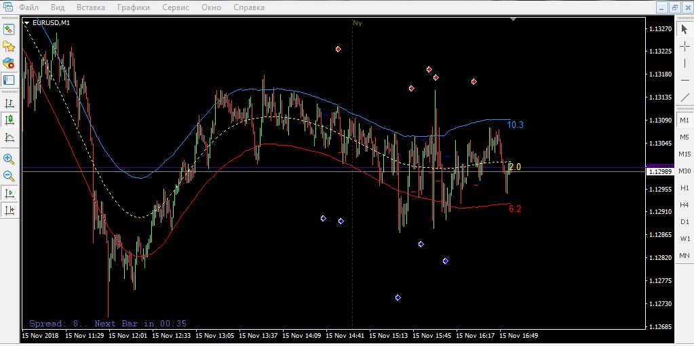Open the Справка menu
Viewport: 694px width, 346px height.
click(x=249, y=7)
